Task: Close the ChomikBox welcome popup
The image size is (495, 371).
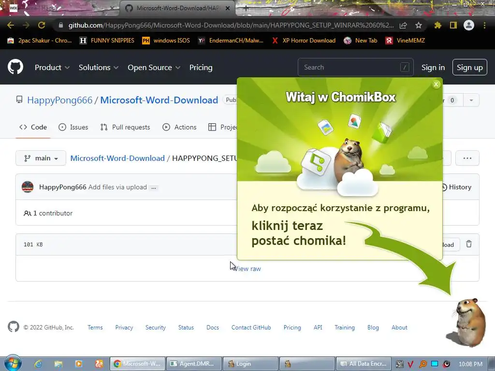Action: 436,84
